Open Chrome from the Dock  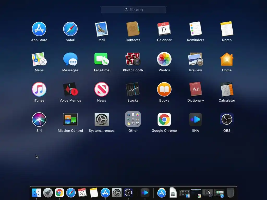(x=59, y=193)
